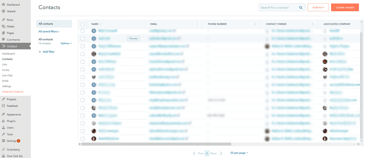Screen dimensions: 366x158
Task: Open the Actions dropdown
Action: (x=318, y=7)
